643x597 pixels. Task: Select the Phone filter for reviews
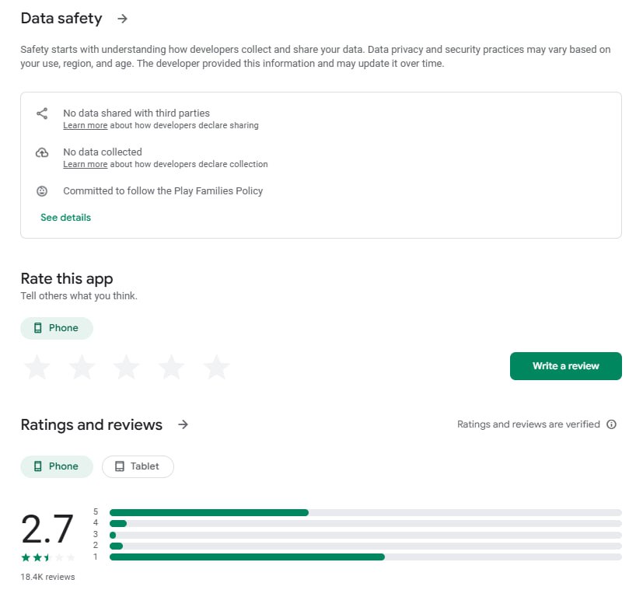pyautogui.click(x=57, y=466)
